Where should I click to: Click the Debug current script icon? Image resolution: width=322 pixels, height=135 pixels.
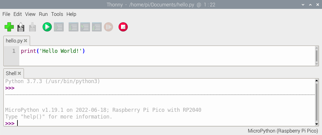tap(59, 27)
